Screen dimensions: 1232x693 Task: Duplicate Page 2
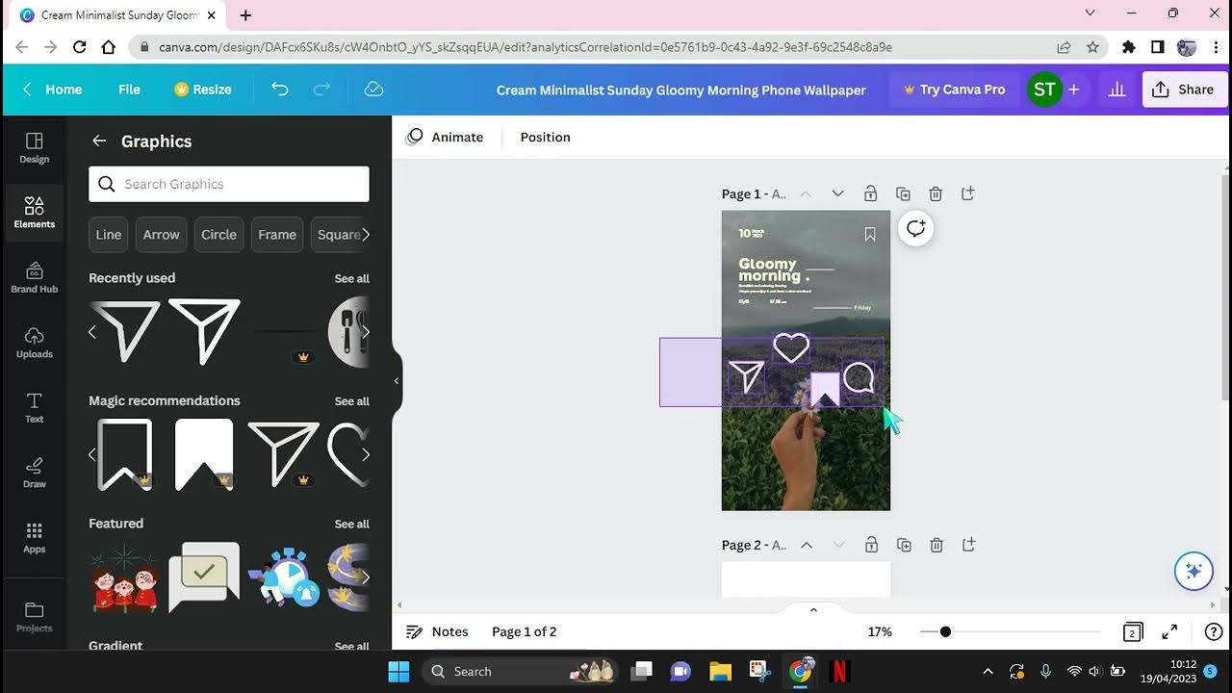tap(904, 545)
